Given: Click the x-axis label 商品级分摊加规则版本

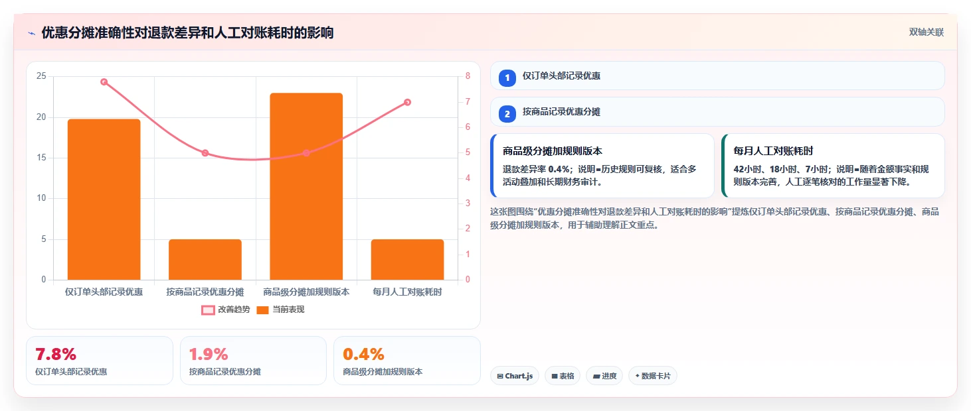Looking at the screenshot, I should pyautogui.click(x=306, y=292).
